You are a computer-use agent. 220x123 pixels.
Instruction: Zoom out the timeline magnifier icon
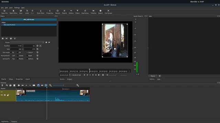(51, 85)
